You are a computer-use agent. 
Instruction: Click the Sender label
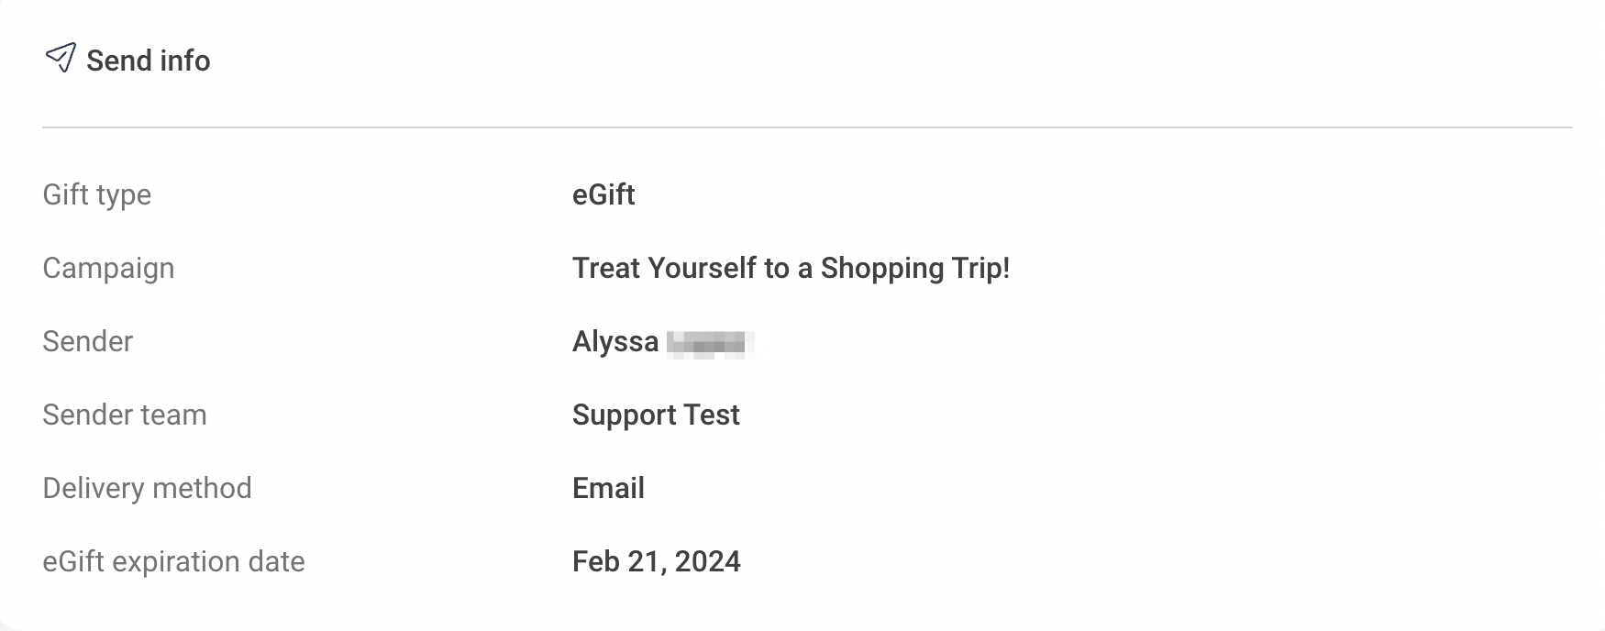tap(88, 341)
